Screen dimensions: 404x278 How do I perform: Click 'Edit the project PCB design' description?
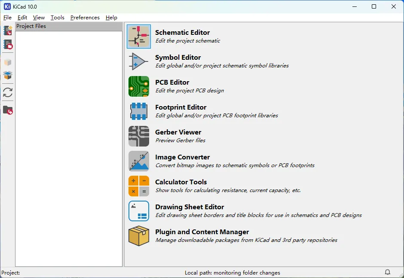click(190, 91)
